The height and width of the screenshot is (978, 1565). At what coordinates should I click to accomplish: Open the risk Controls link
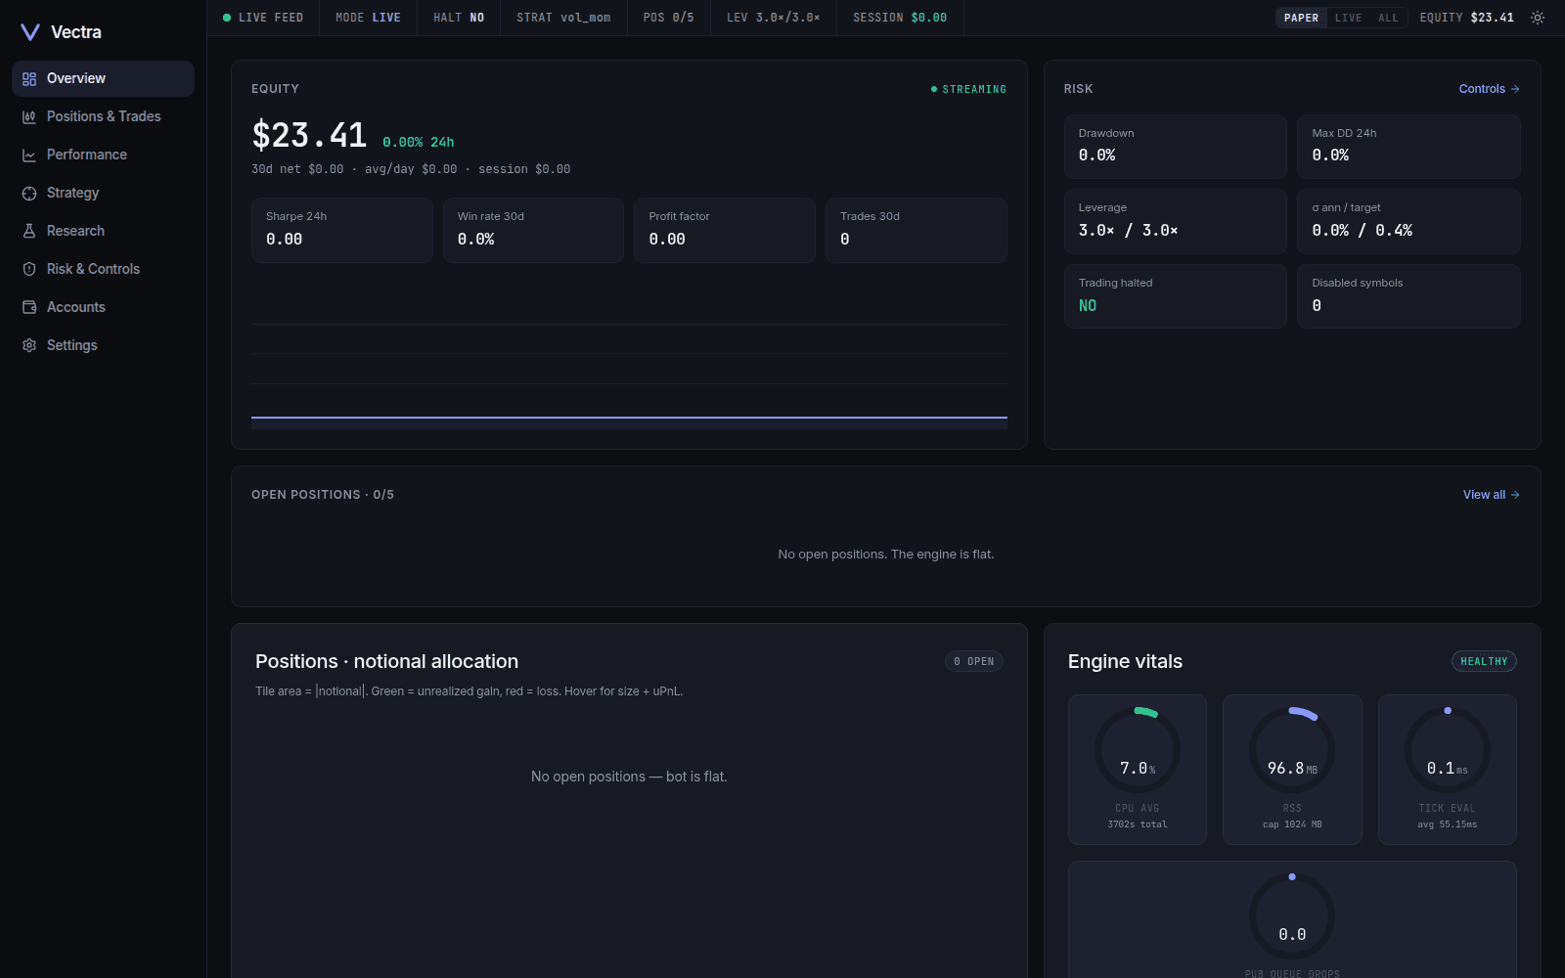tap(1489, 89)
